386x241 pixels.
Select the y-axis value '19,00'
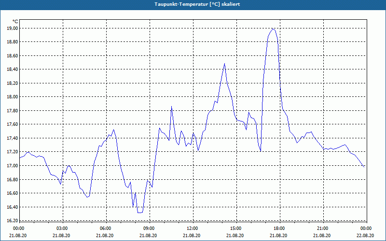(12, 28)
